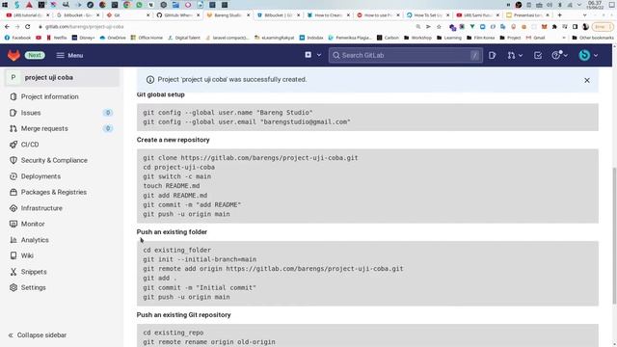Open the issues icon in top navbar

click(x=493, y=56)
